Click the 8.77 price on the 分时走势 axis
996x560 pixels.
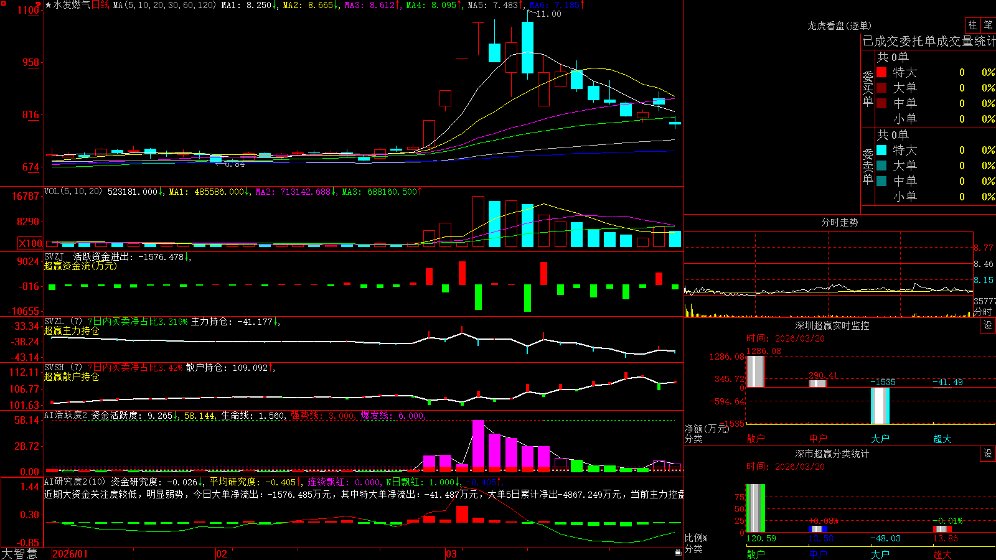click(984, 248)
